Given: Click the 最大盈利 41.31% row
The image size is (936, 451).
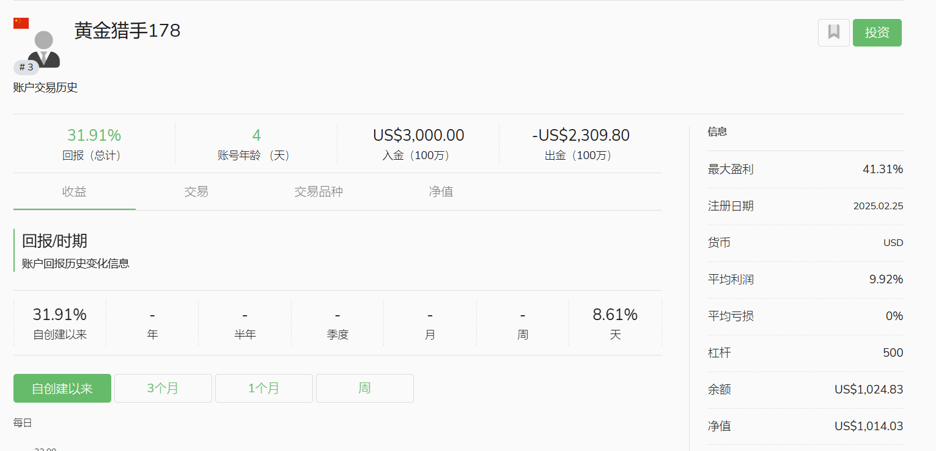Looking at the screenshot, I should click(x=805, y=170).
